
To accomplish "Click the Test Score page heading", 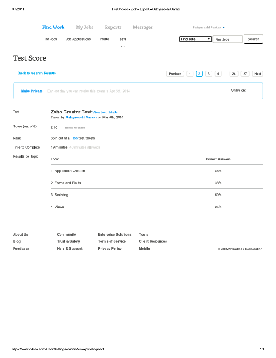I will click(x=30, y=58).
